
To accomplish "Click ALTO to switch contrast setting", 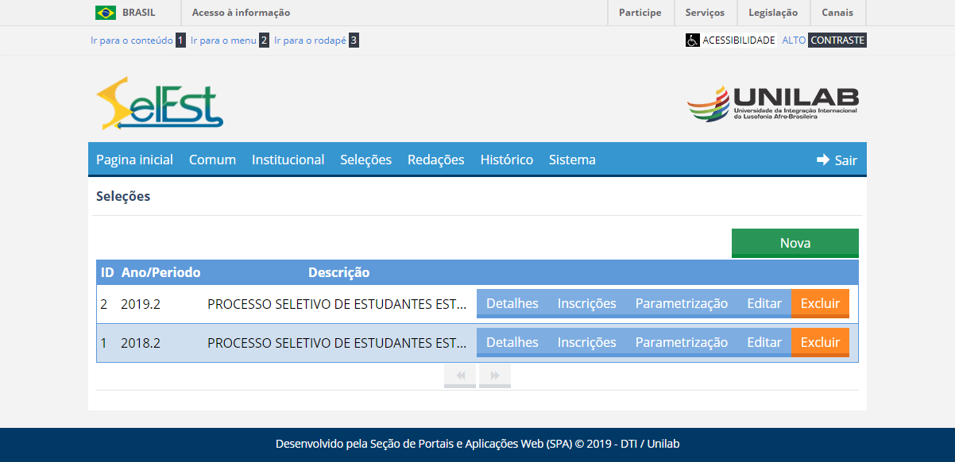I will (795, 39).
